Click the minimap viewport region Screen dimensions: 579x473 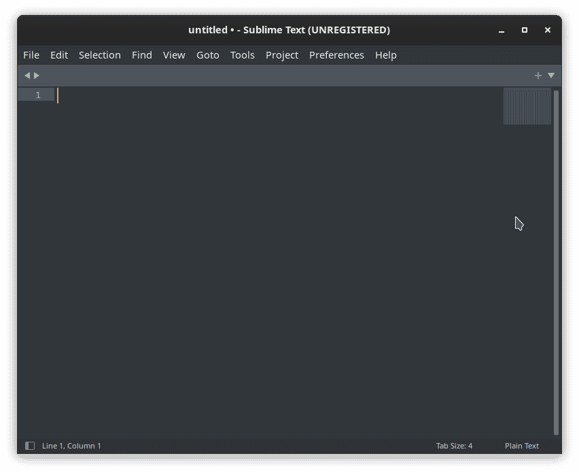527,106
